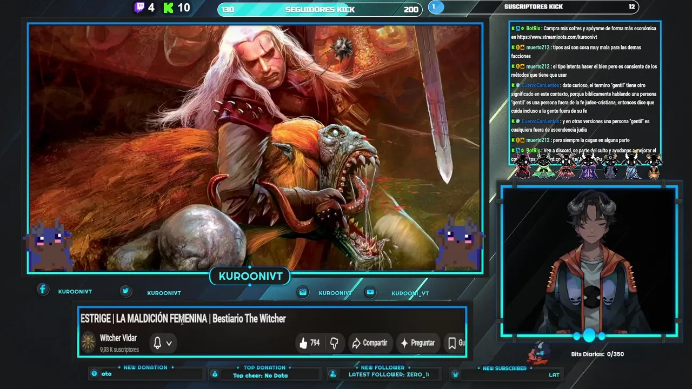Click CuervoConLentes username on 'dato curioso' message
This screenshot has width=692, height=389.
tap(540, 85)
